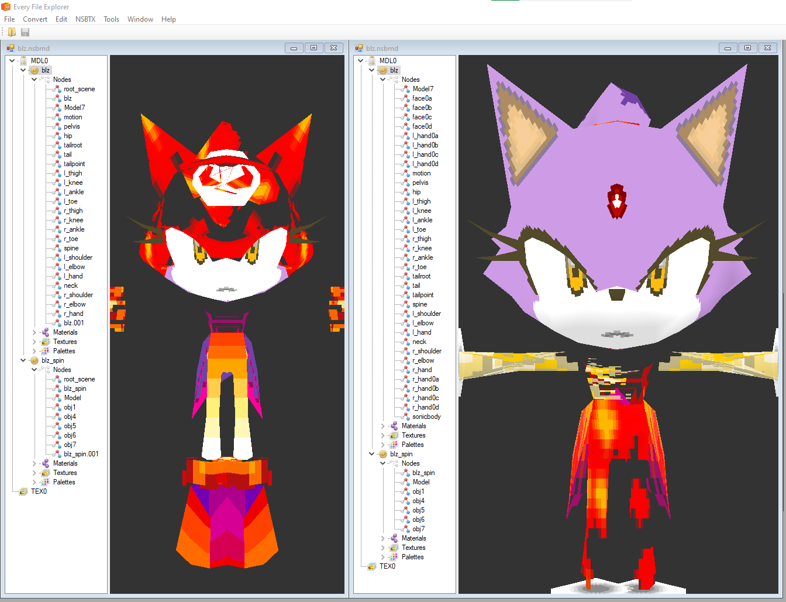Image resolution: width=786 pixels, height=602 pixels.
Task: Click the blz_spin.001 node icon in left window
Action: (57, 454)
